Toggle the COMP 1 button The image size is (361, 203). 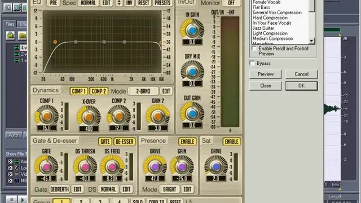(x=79, y=91)
